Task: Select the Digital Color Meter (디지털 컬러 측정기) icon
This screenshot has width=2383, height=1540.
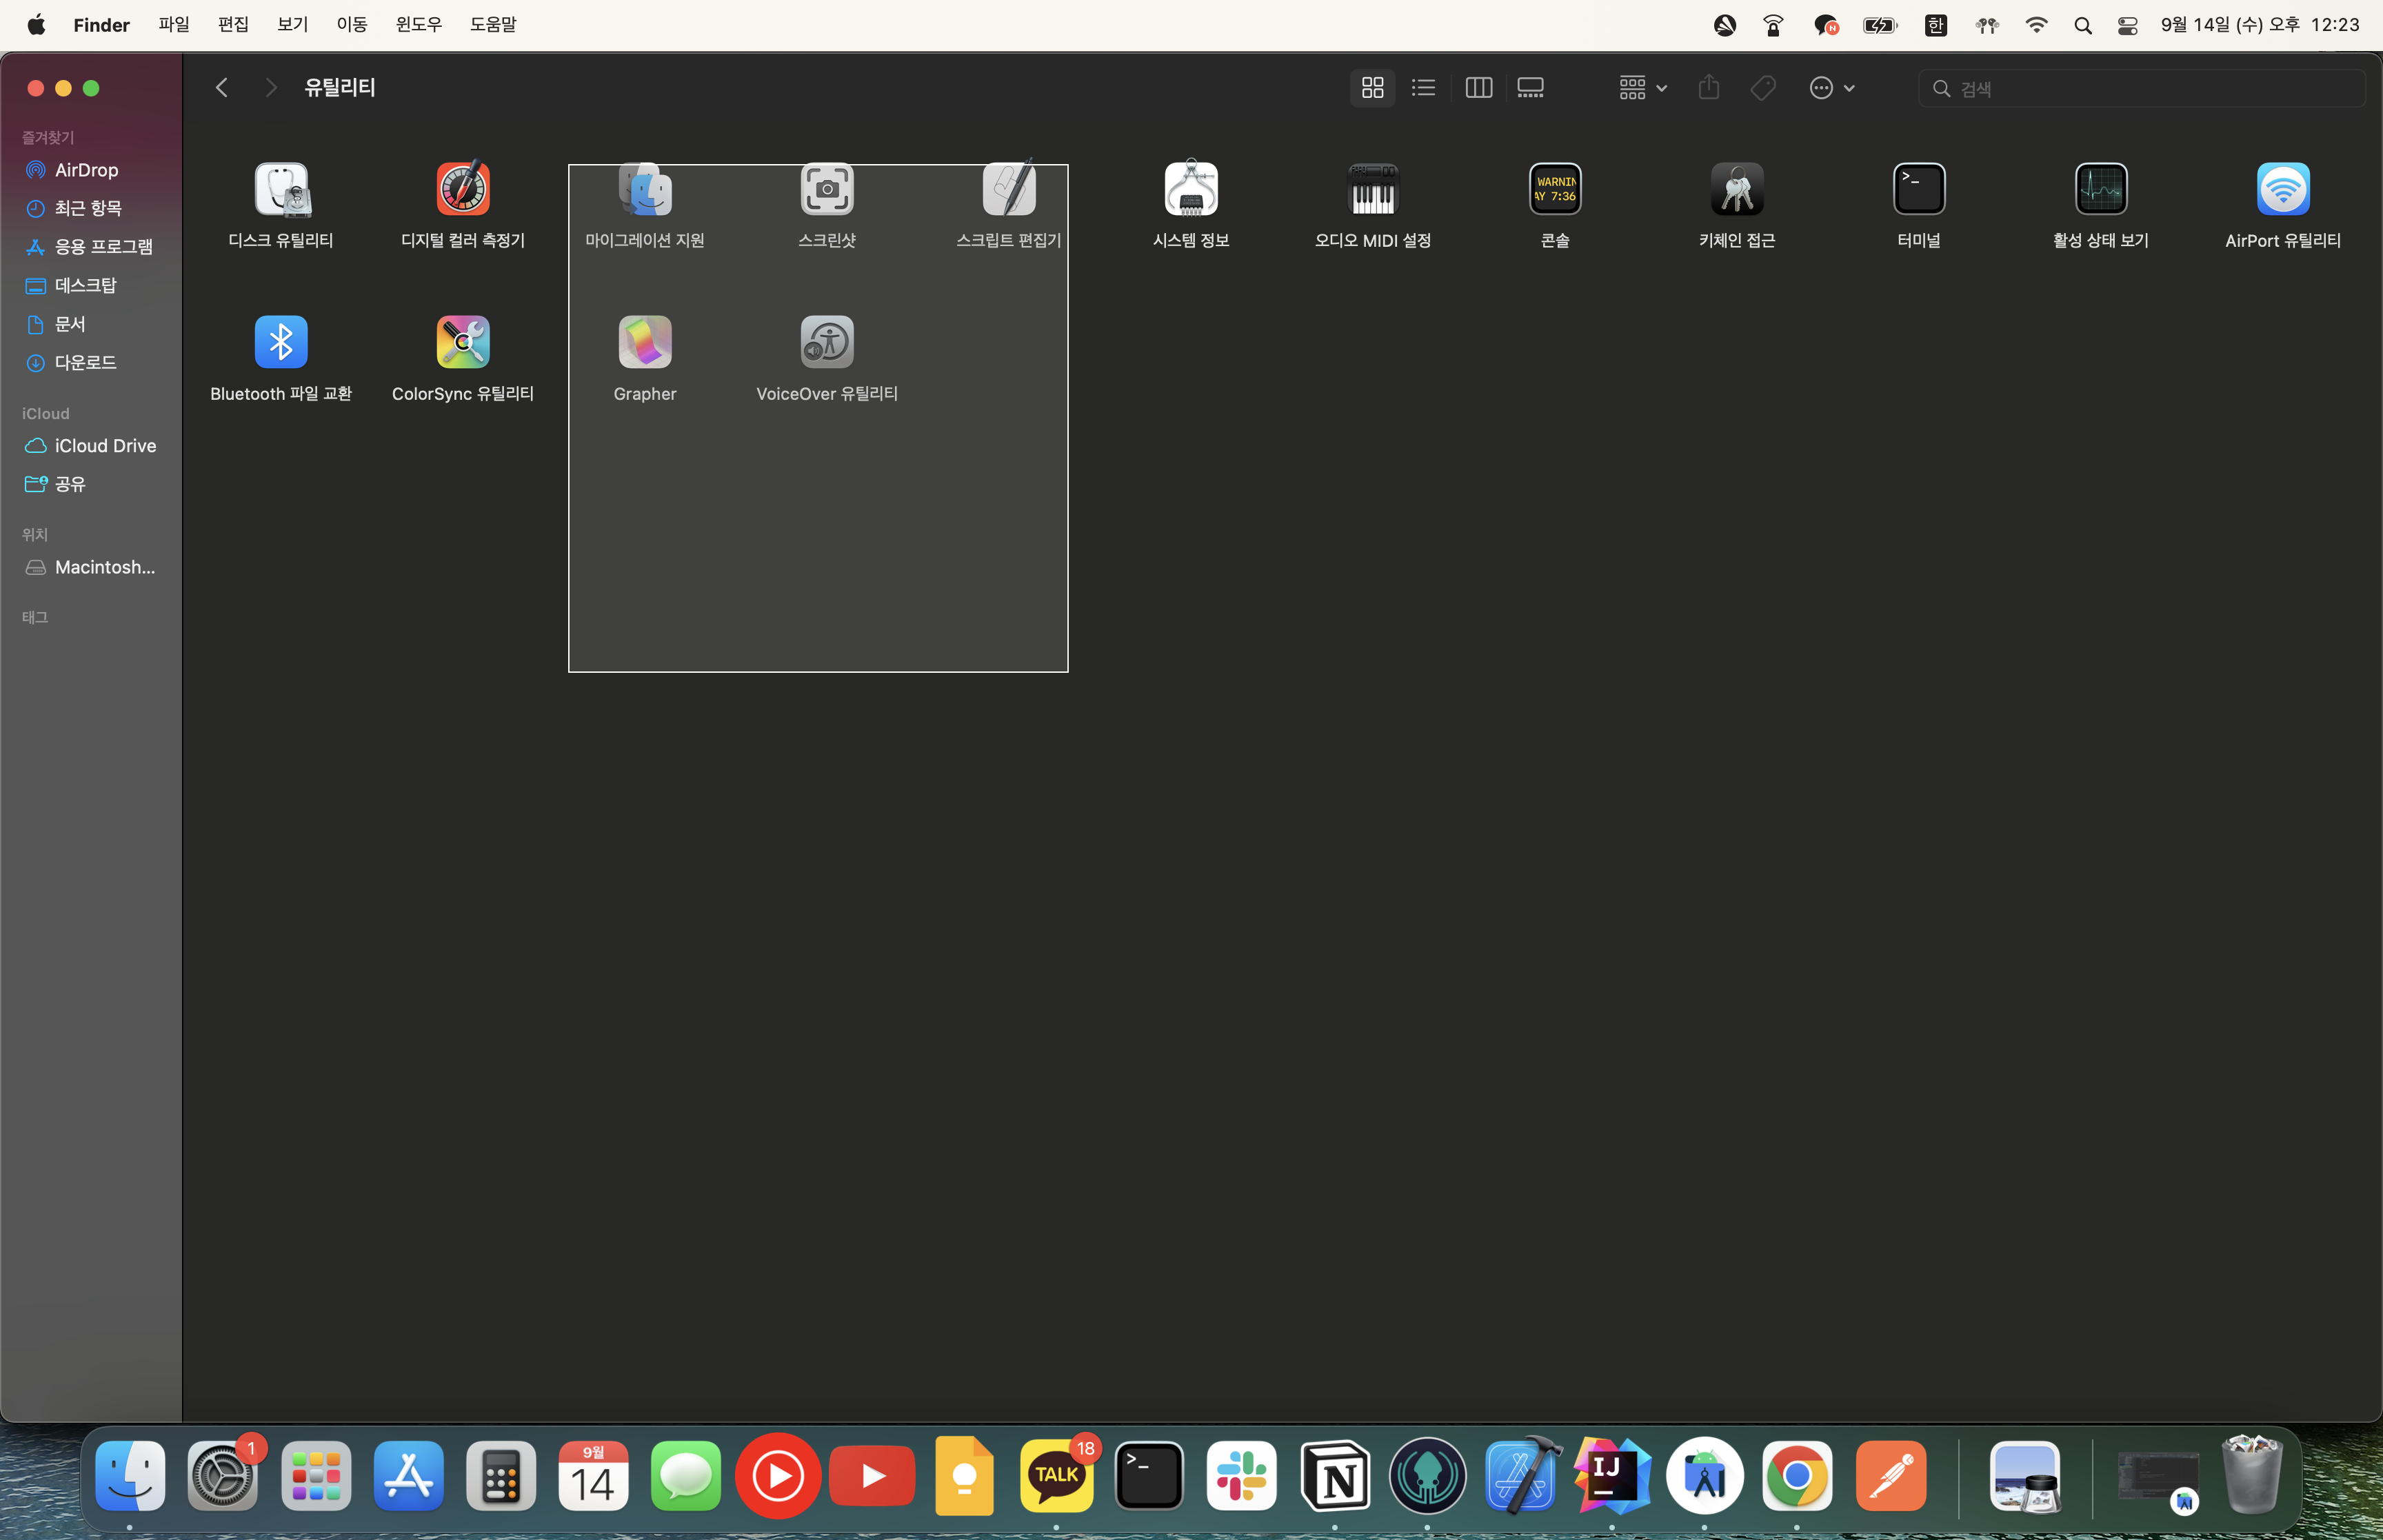Action: pos(463,189)
